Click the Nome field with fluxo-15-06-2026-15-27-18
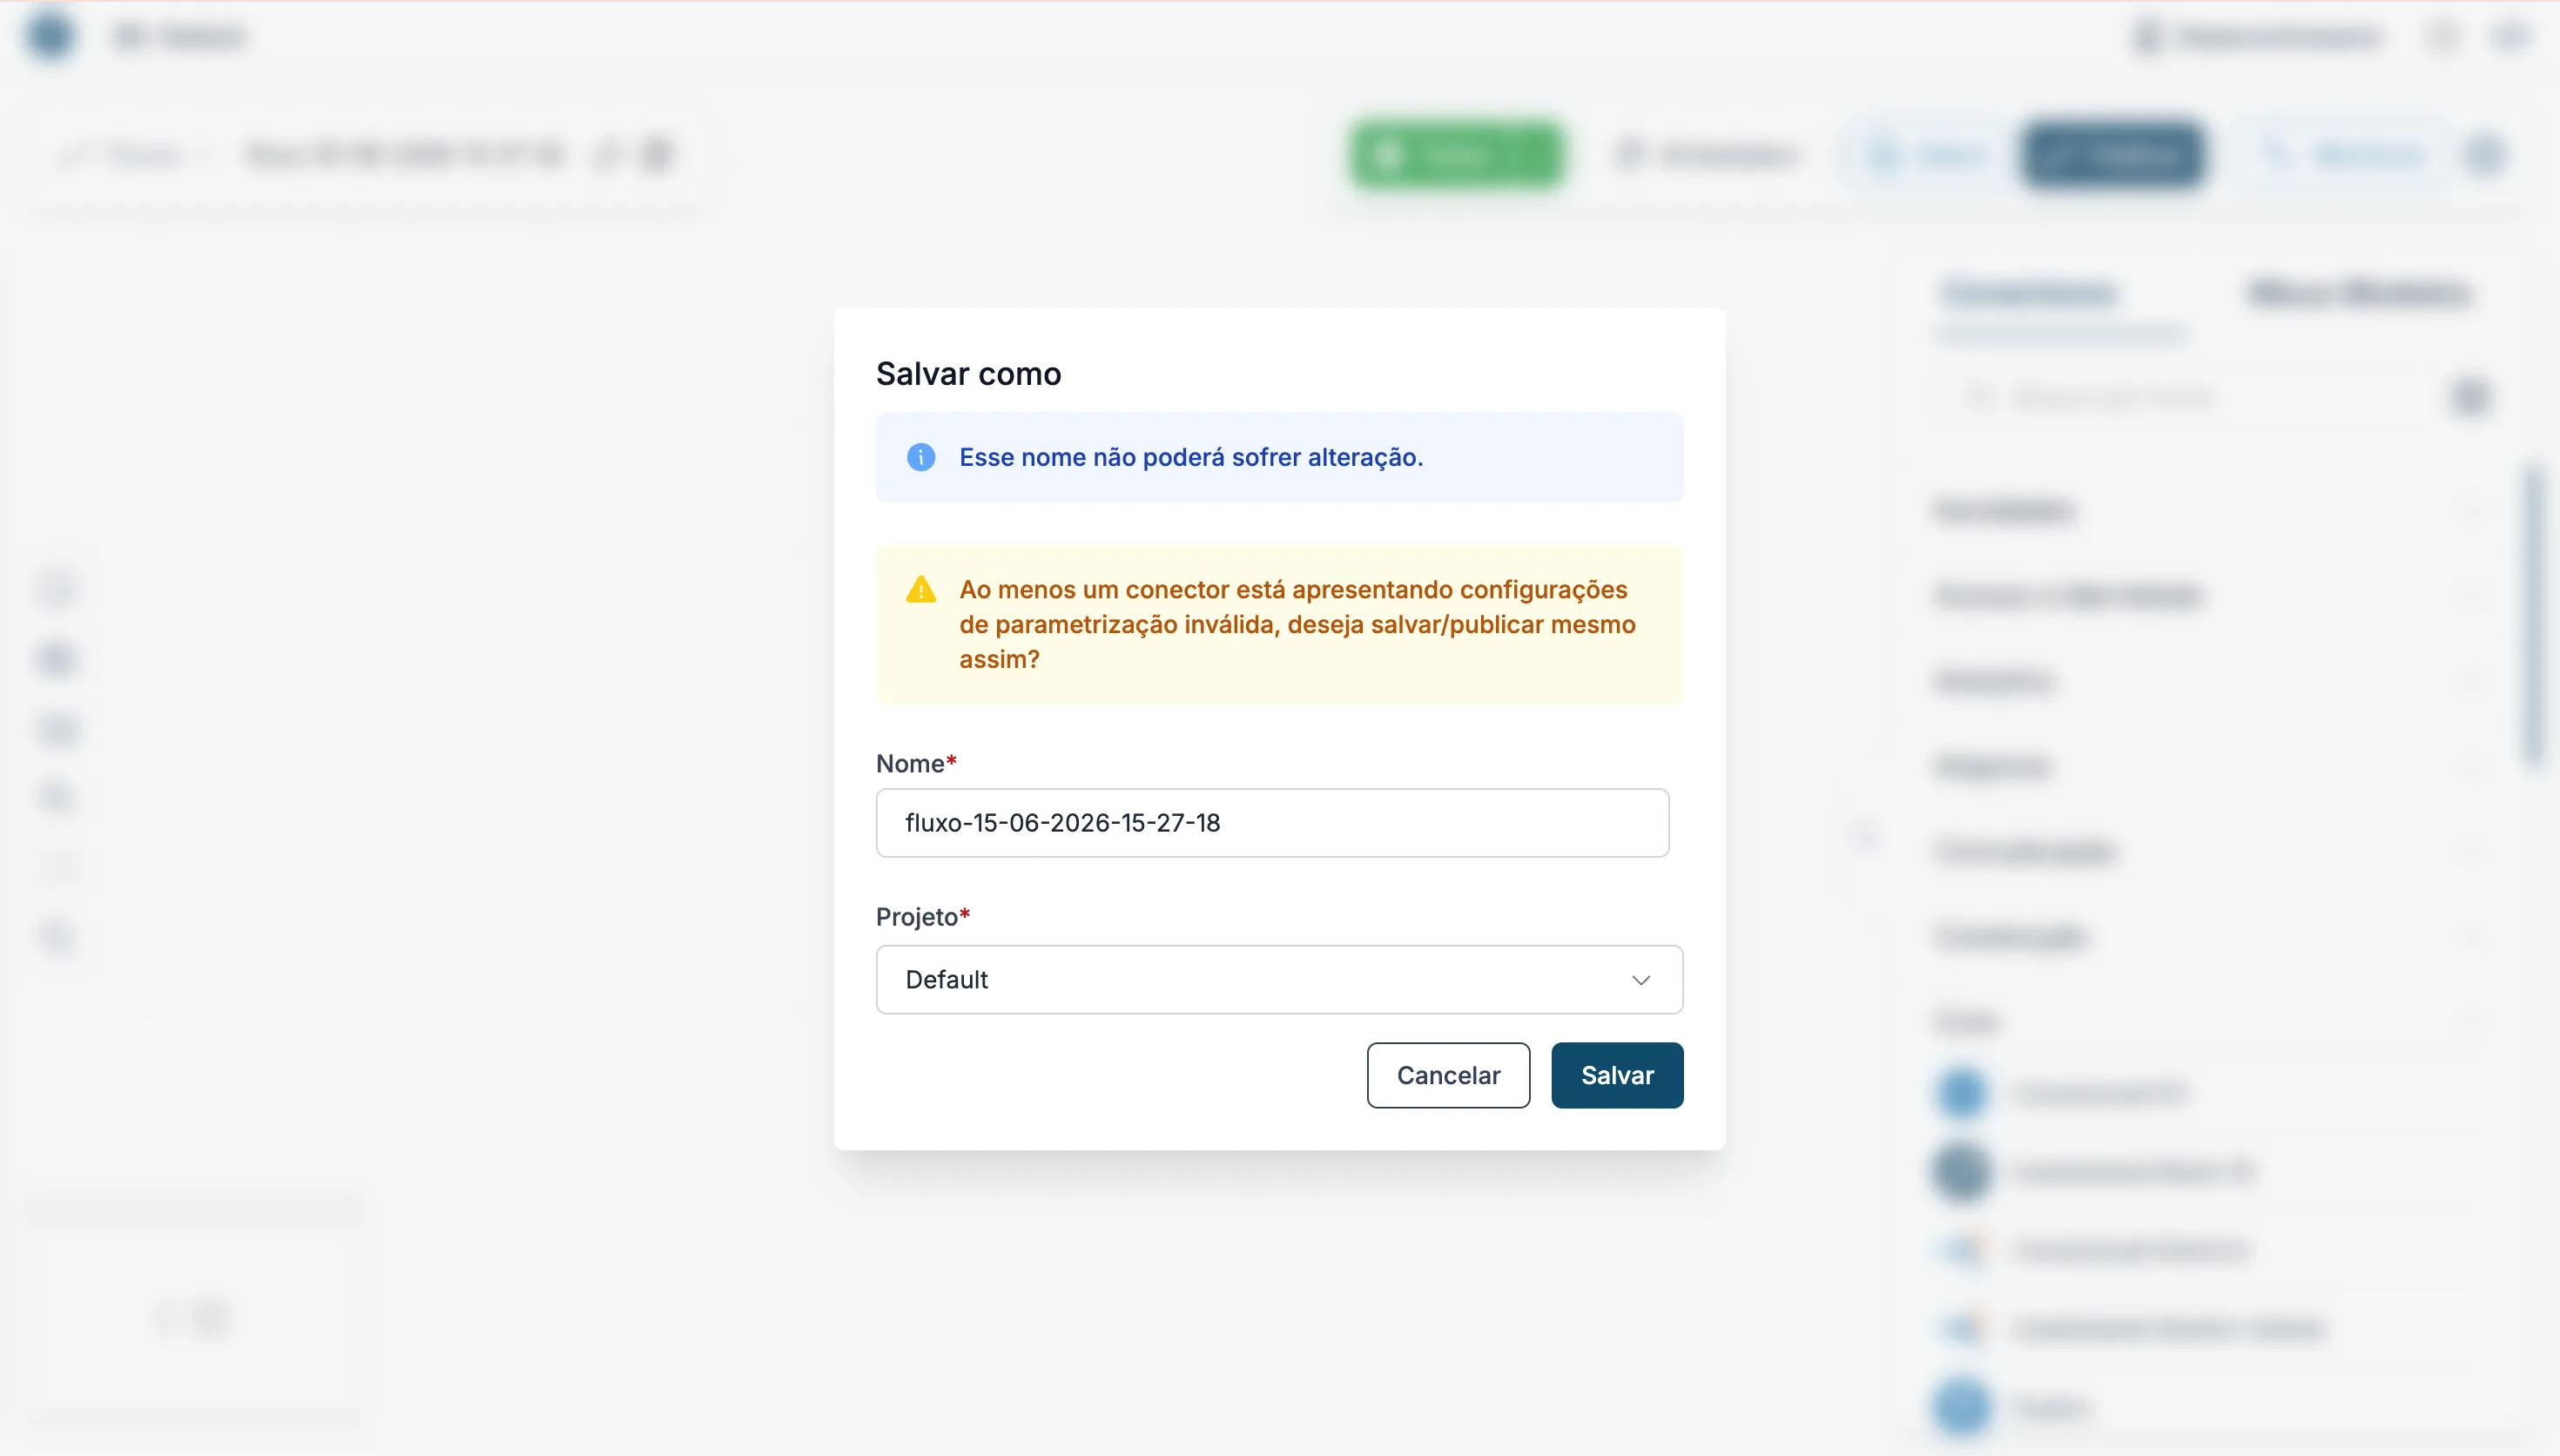 coord(1272,822)
